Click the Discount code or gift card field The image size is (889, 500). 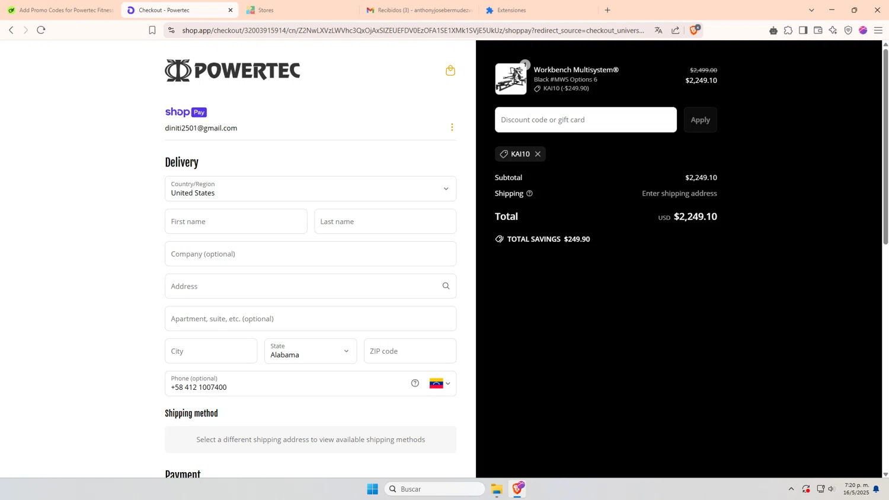click(x=586, y=120)
